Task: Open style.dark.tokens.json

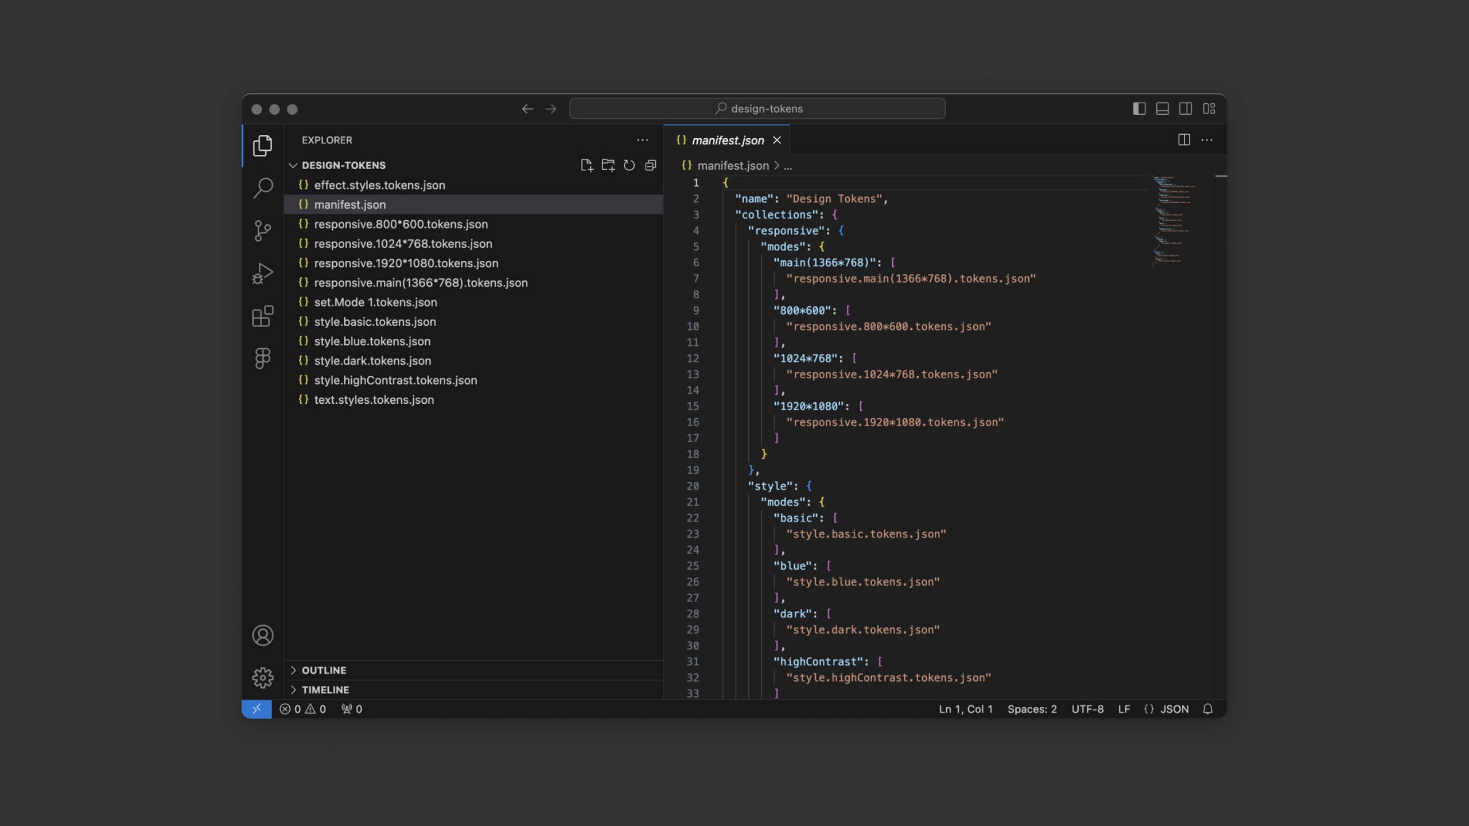Action: (474, 360)
